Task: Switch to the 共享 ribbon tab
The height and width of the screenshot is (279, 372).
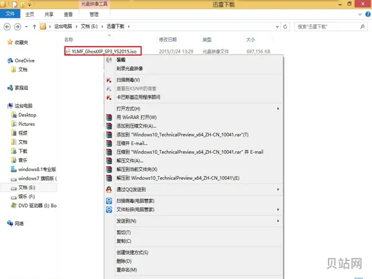Action: (x=49, y=14)
